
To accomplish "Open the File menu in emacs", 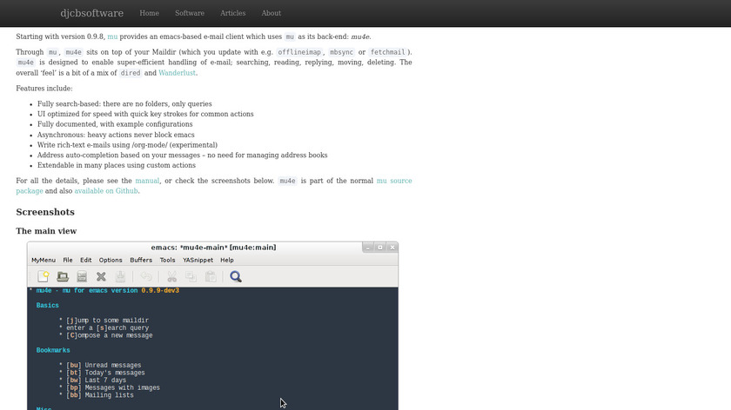I will tap(68, 260).
